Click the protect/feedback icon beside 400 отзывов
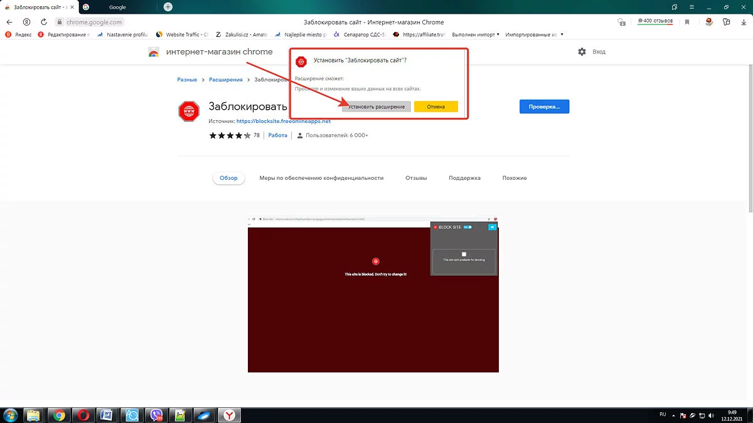This screenshot has width=753, height=423. (x=621, y=22)
